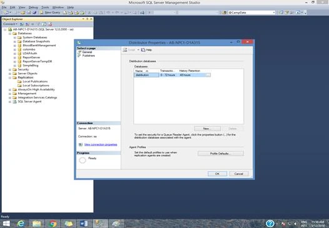
Task: Sort by Name column header
Action: tap(146, 71)
